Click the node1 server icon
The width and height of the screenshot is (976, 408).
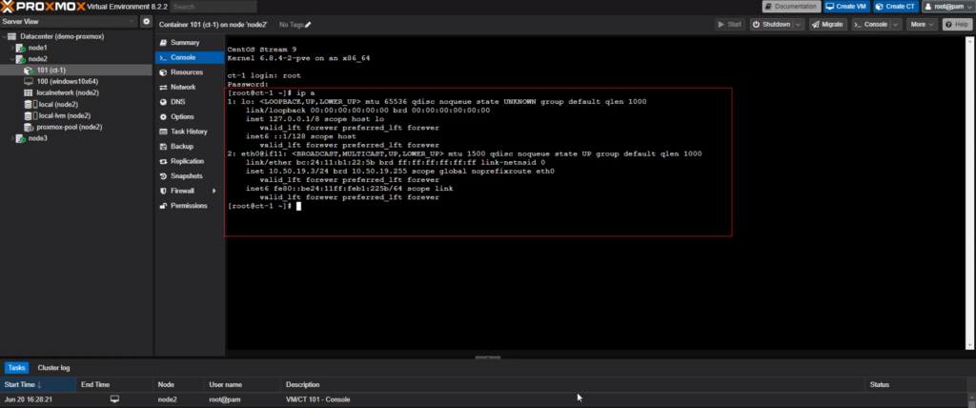[21, 48]
